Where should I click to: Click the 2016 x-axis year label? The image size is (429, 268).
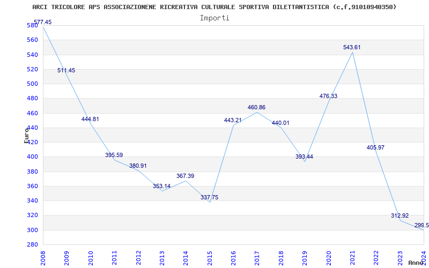[233, 258]
